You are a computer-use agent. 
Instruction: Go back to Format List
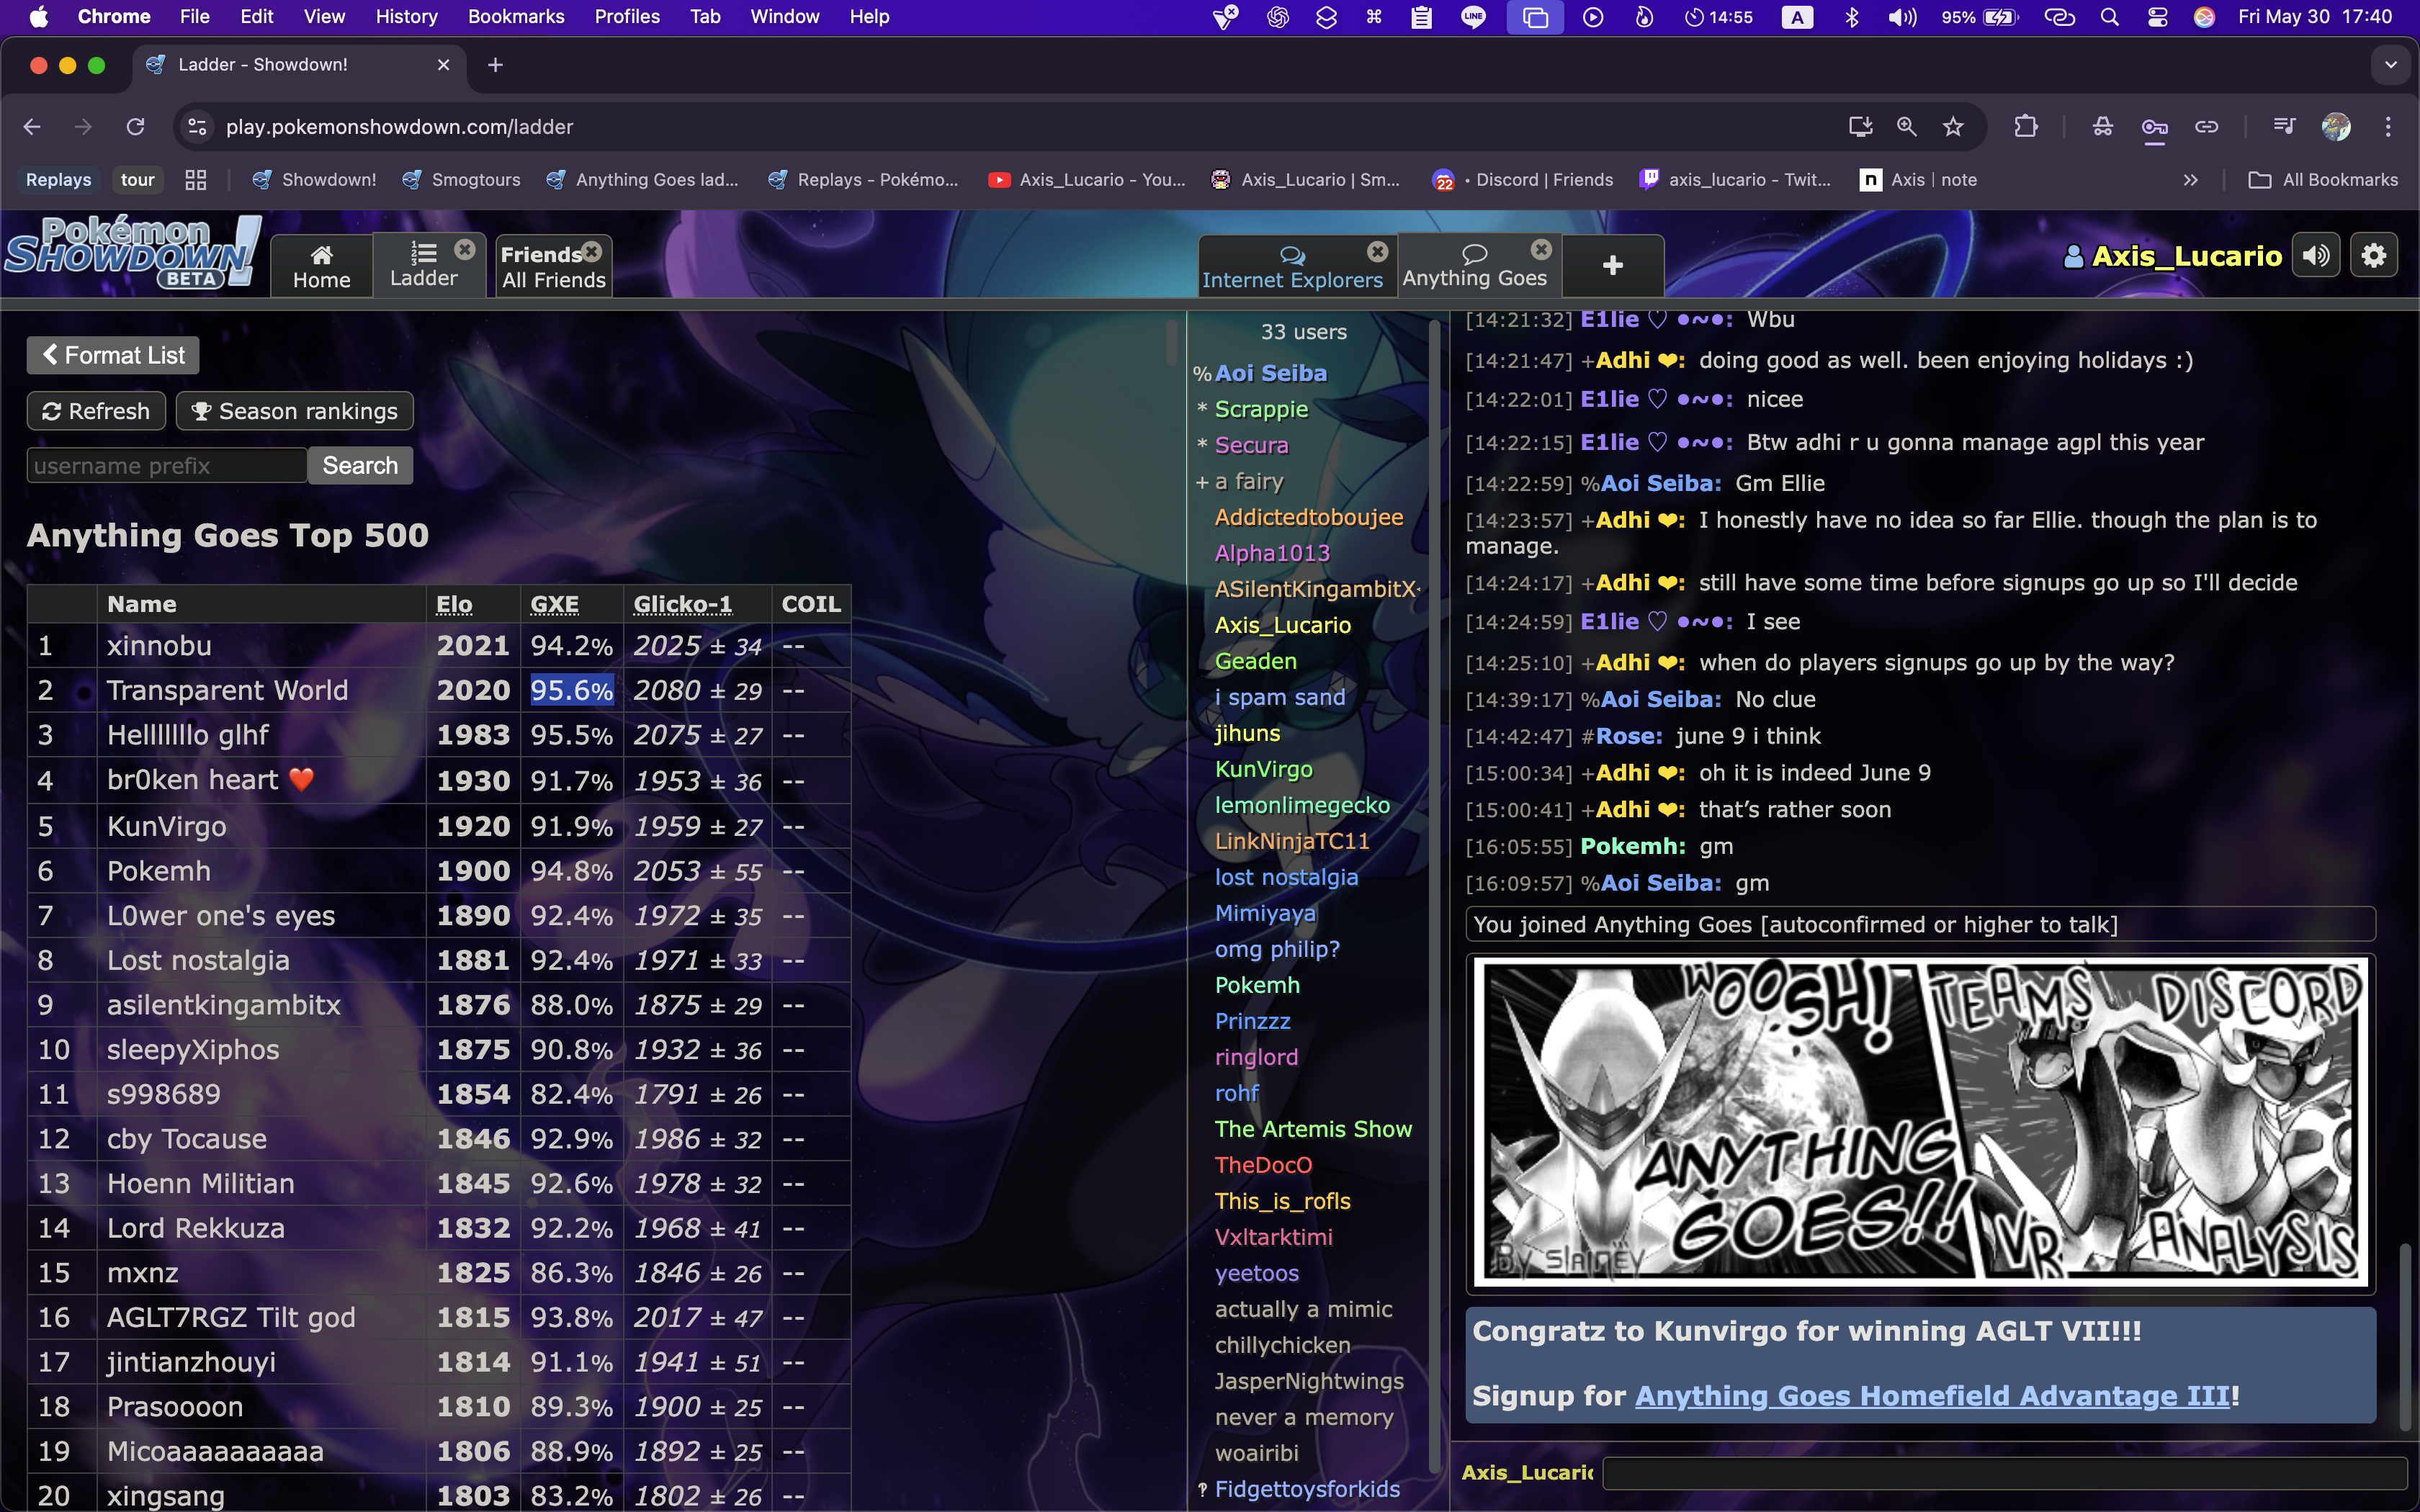113,355
